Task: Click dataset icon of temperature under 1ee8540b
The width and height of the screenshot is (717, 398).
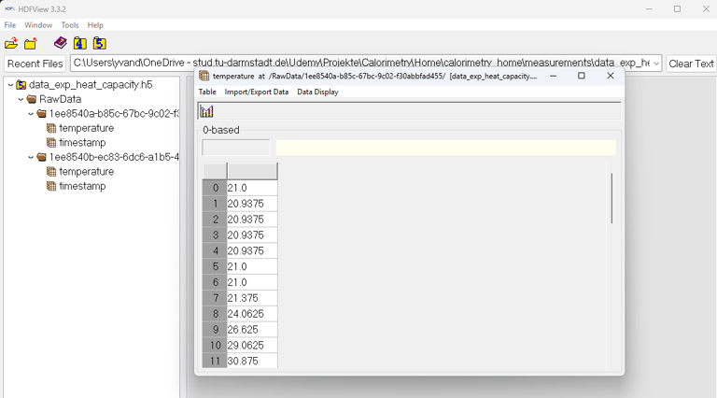Action: click(x=51, y=172)
